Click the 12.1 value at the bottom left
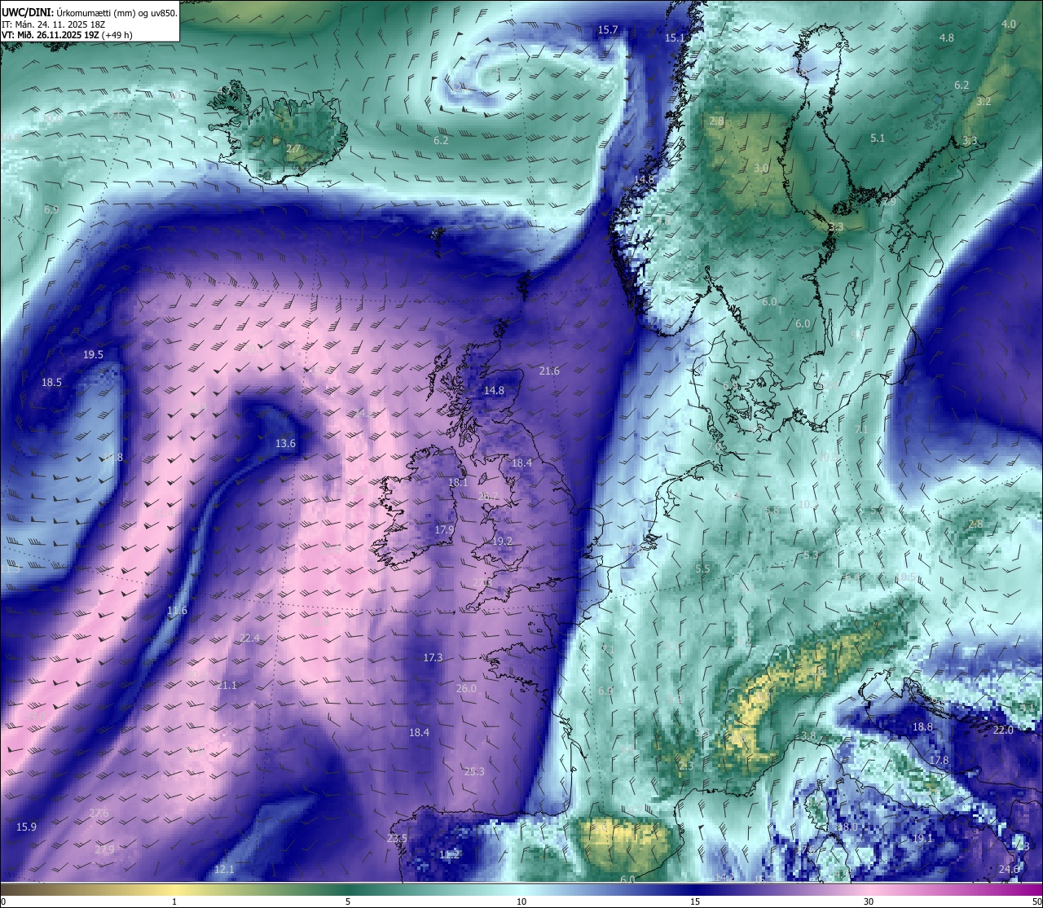This screenshot has height=908, width=1043. [x=224, y=870]
